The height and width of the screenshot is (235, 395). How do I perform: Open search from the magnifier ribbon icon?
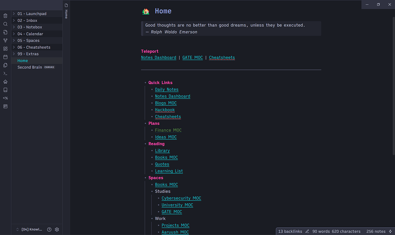tap(5, 24)
